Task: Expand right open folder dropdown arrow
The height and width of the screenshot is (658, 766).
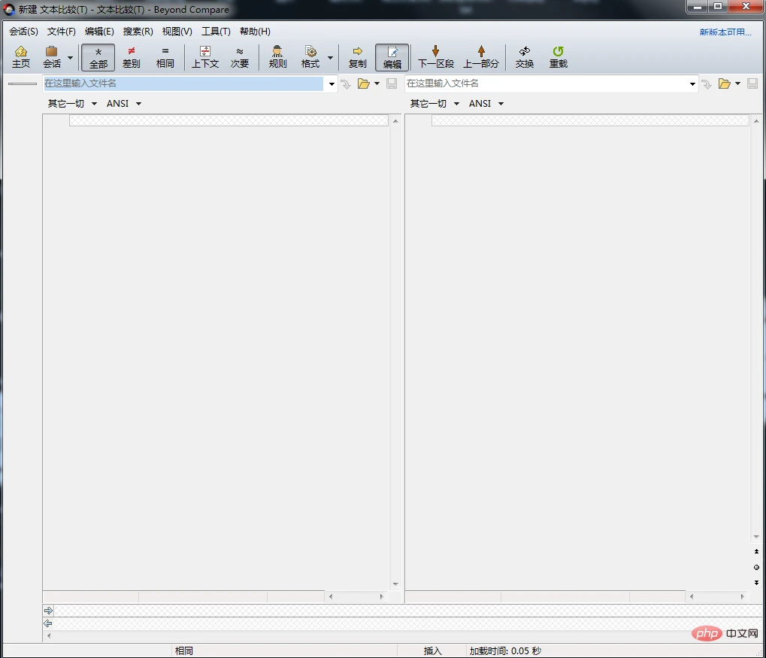Action: tap(737, 83)
